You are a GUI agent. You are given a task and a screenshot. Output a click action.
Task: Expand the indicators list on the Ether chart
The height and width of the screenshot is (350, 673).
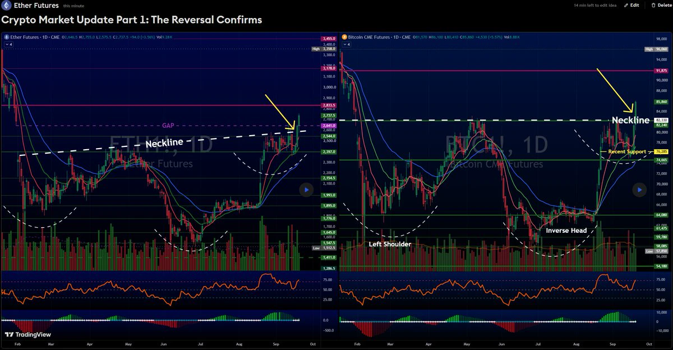pos(8,43)
